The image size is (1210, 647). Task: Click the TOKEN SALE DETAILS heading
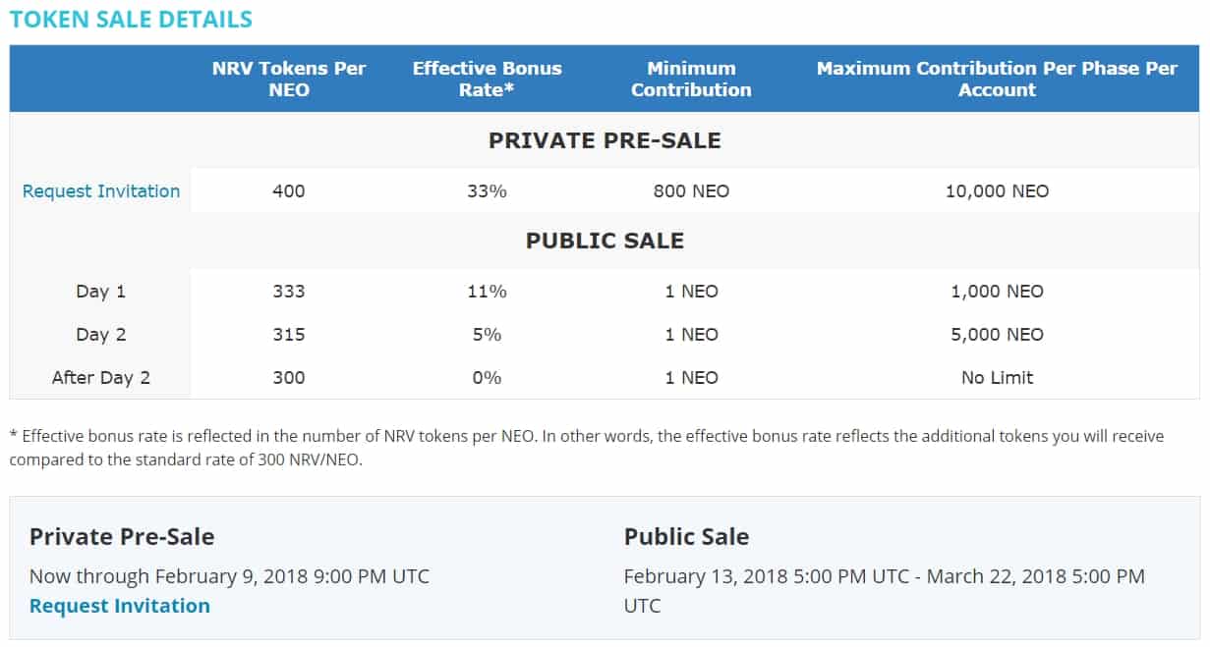click(131, 19)
